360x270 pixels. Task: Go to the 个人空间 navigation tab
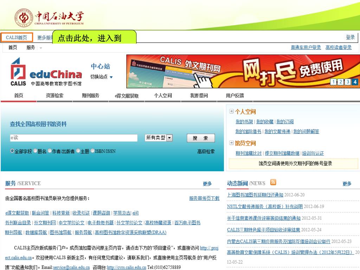(x=163, y=96)
